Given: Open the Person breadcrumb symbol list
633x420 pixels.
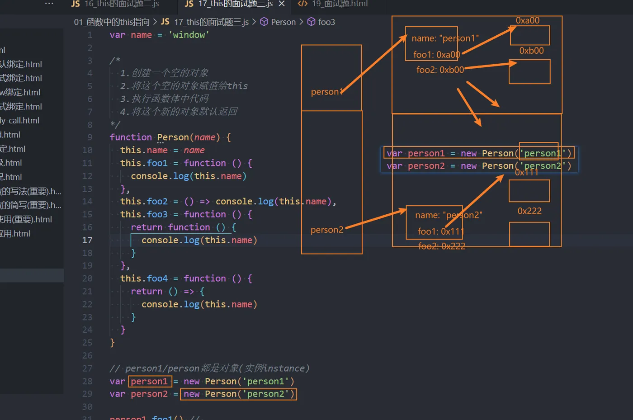Looking at the screenshot, I should tap(283, 22).
